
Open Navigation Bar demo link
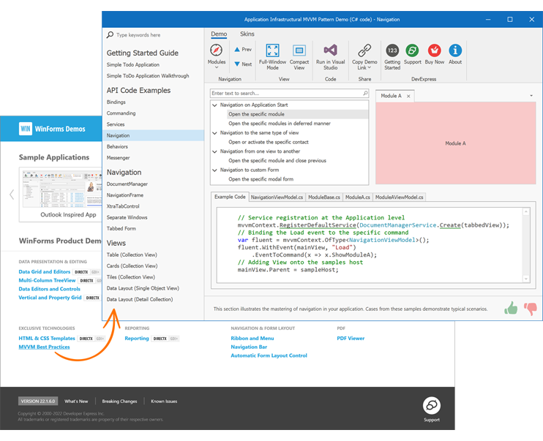249,347
